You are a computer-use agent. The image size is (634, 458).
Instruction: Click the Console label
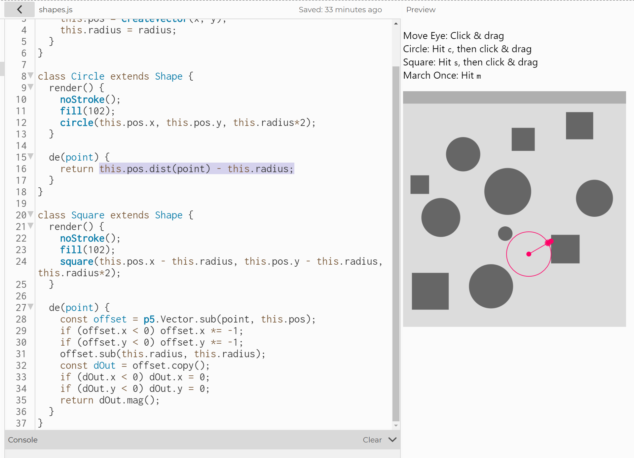[23, 440]
